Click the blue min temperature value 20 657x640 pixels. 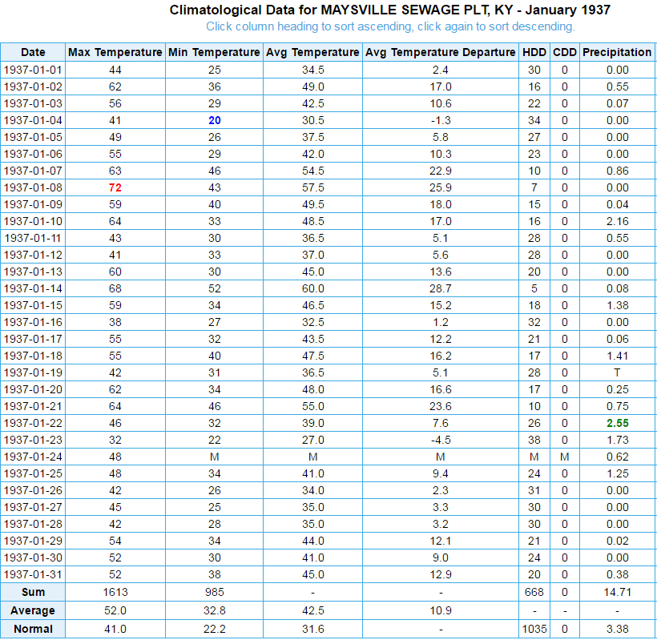[x=215, y=120]
